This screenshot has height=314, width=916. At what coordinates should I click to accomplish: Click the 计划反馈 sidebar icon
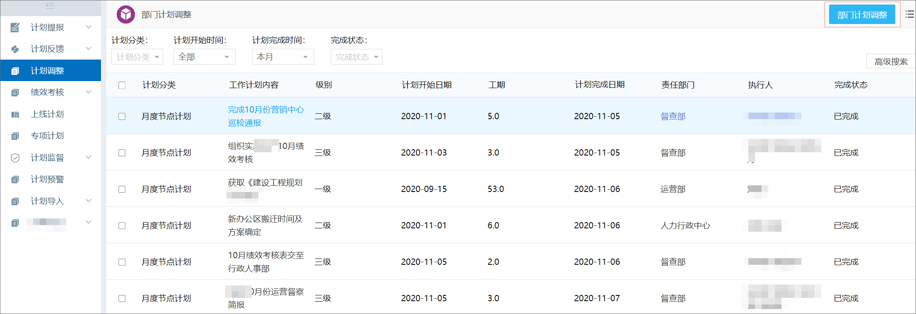pos(15,49)
